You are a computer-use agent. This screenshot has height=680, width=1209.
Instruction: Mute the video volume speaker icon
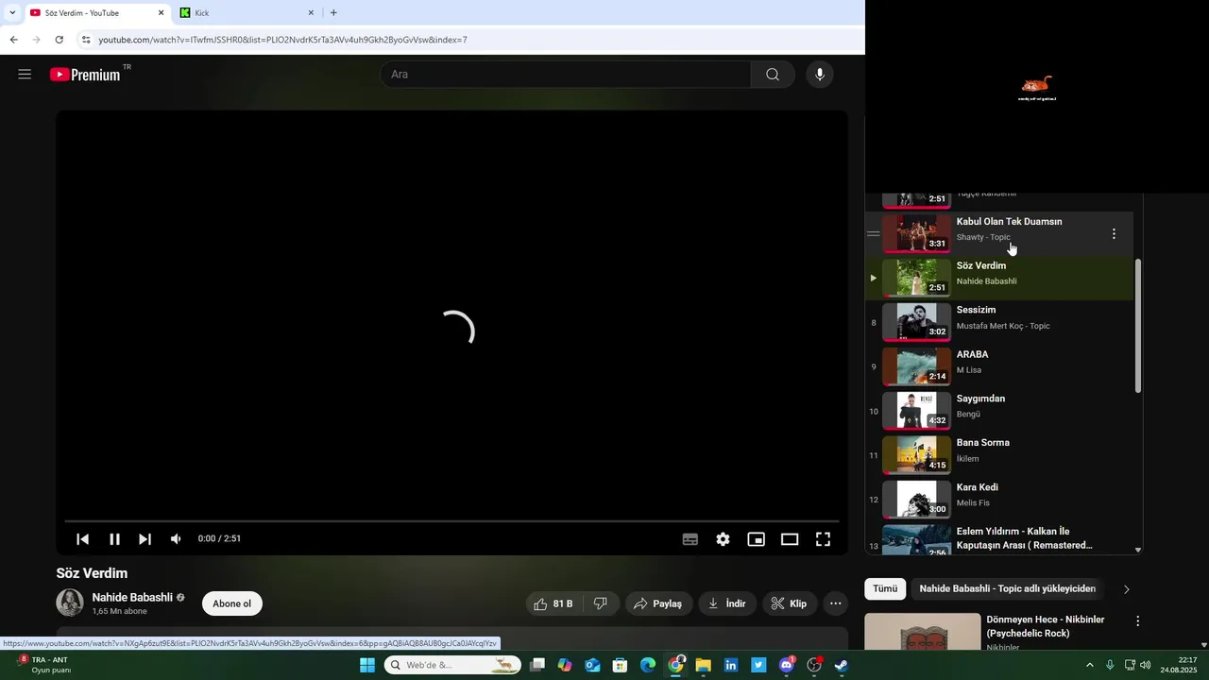(x=176, y=539)
